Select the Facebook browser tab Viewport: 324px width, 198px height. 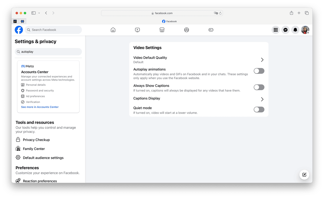(x=169, y=21)
